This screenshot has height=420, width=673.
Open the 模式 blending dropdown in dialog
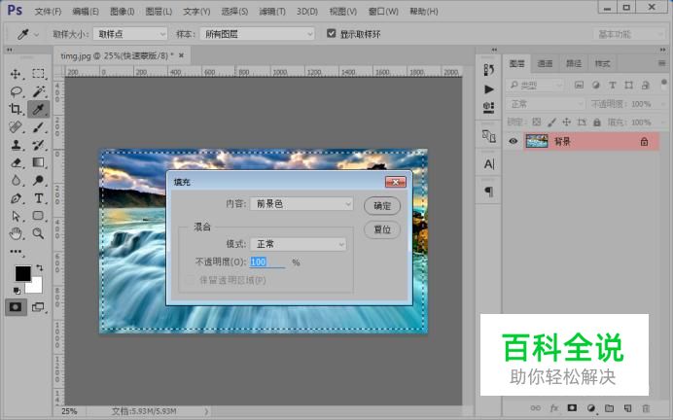[299, 244]
